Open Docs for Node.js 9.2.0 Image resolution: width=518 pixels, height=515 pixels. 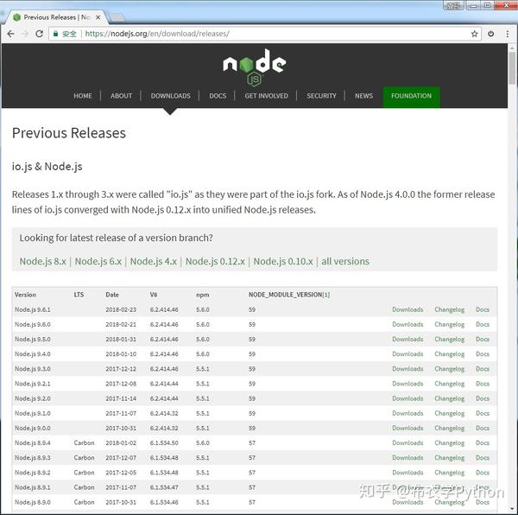click(x=483, y=398)
